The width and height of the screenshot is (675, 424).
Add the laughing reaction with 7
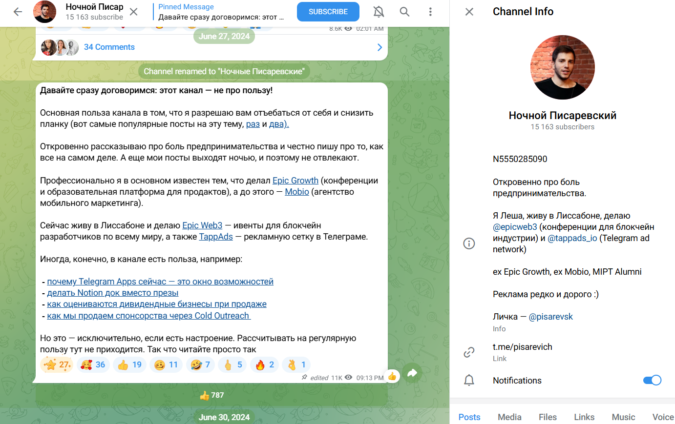[x=200, y=365]
